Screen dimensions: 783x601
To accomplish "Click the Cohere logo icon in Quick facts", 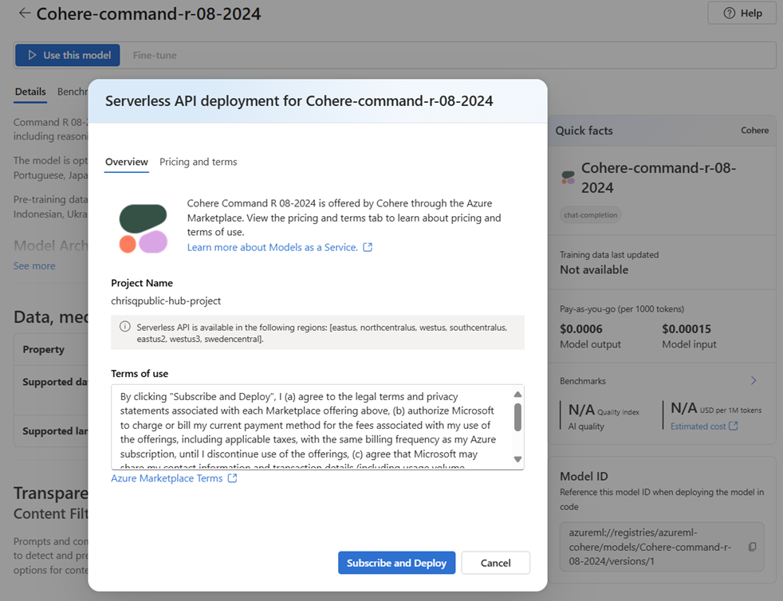I will (x=568, y=177).
